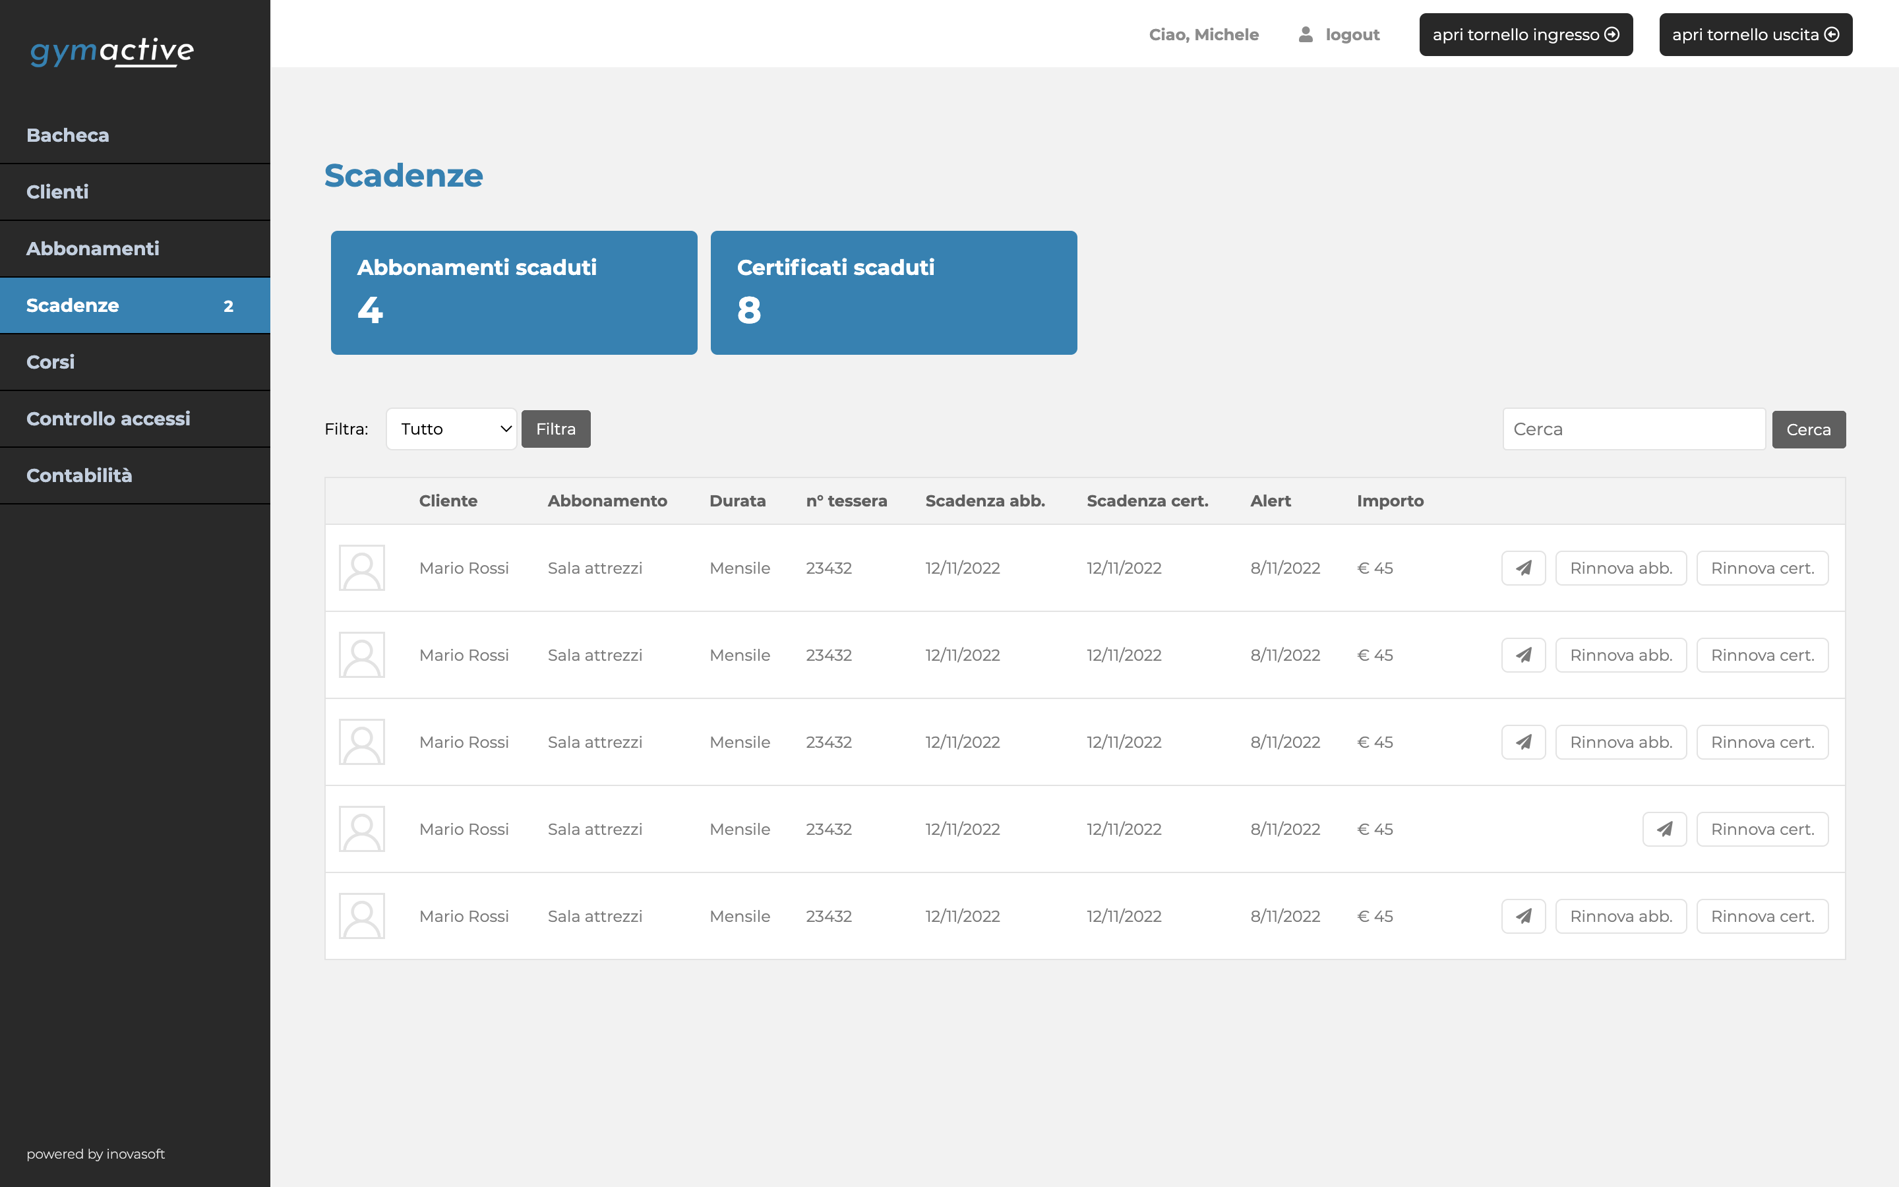
Task: Send notification icon in the first table row
Action: pyautogui.click(x=1523, y=568)
